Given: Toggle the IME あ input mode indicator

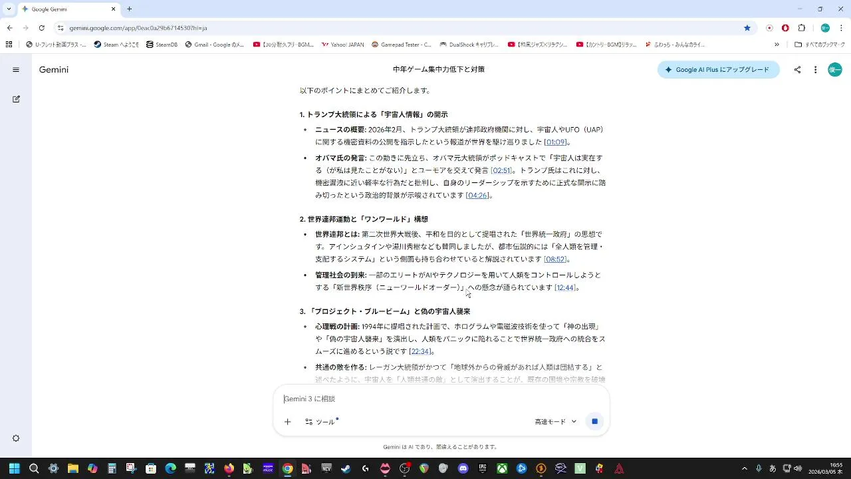Looking at the screenshot, I should tap(774, 468).
